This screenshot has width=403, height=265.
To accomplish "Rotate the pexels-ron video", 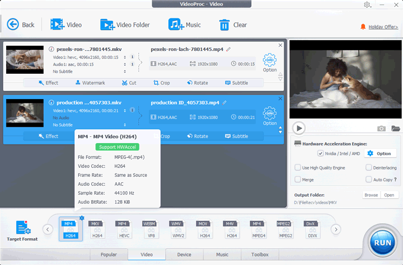I will pyautogui.click(x=198, y=83).
